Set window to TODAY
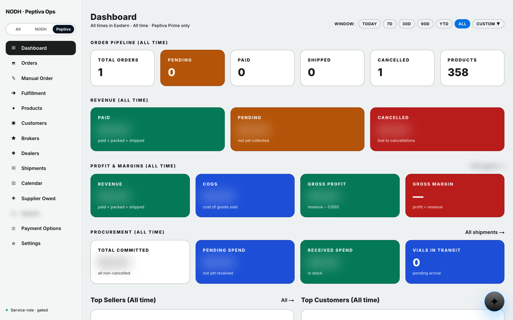 tap(369, 24)
